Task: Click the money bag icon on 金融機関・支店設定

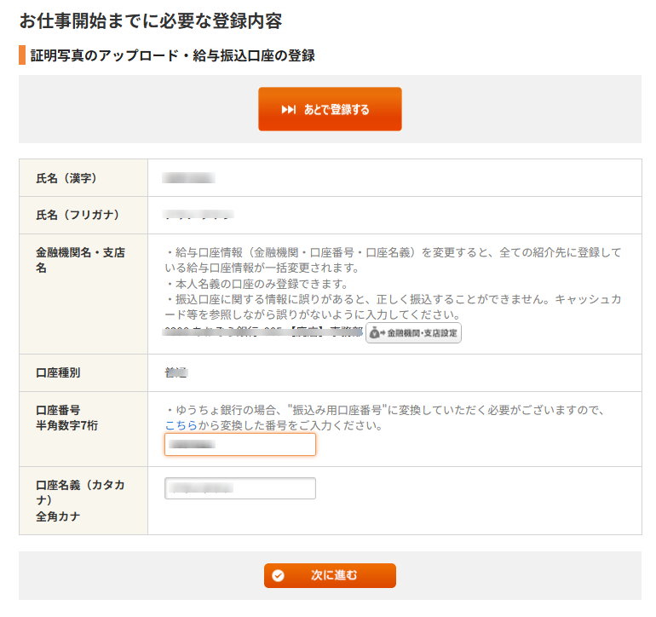Action: [375, 333]
